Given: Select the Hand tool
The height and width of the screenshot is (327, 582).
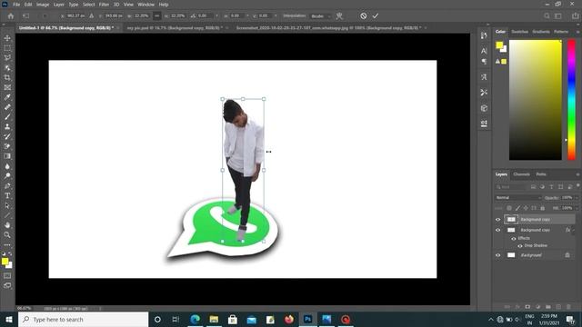Looking at the screenshot, I should (7, 225).
